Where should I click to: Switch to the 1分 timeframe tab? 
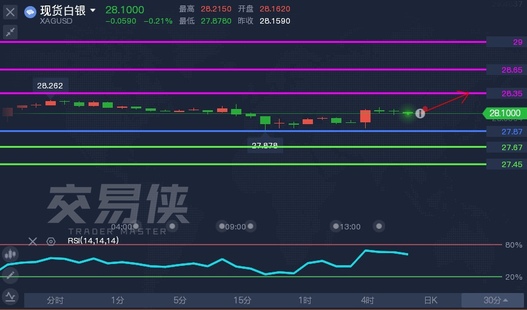(x=118, y=300)
